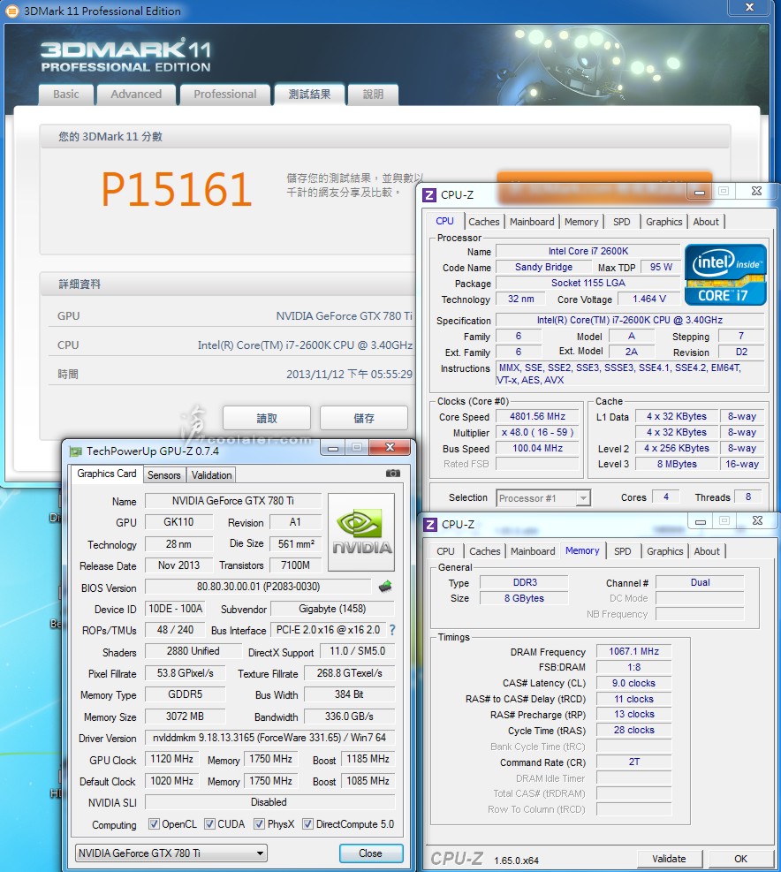Switch to the Basic tab in 3DMark
781x872 pixels.
[65, 95]
